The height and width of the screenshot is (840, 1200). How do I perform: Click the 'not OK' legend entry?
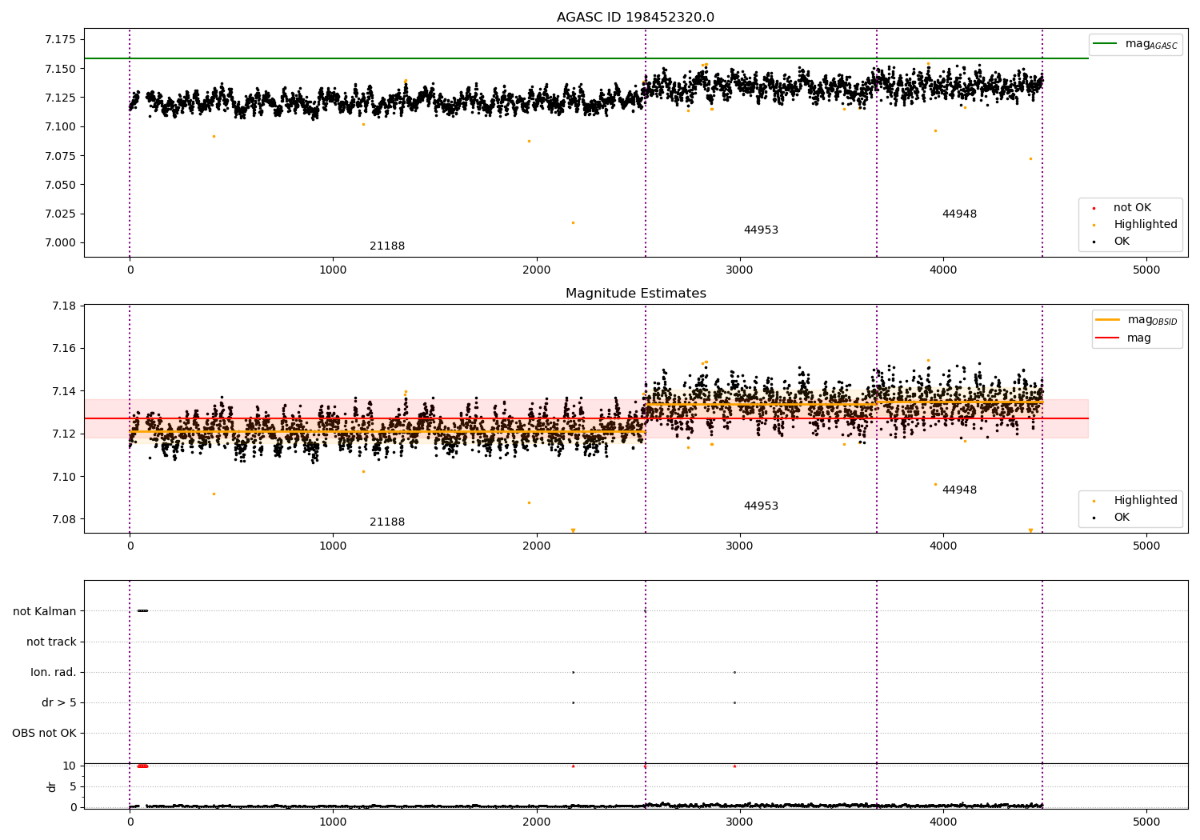tap(1131, 208)
